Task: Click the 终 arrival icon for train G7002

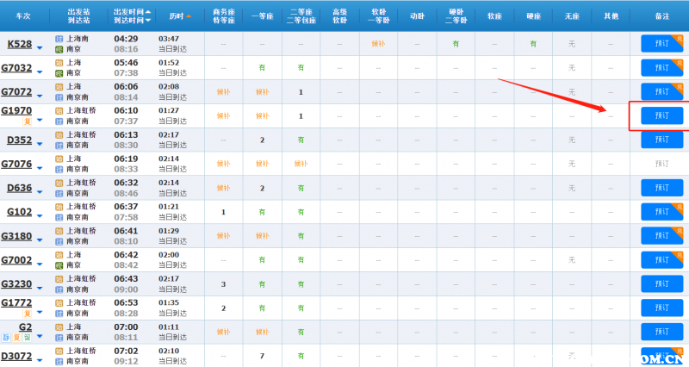Action: [59, 265]
